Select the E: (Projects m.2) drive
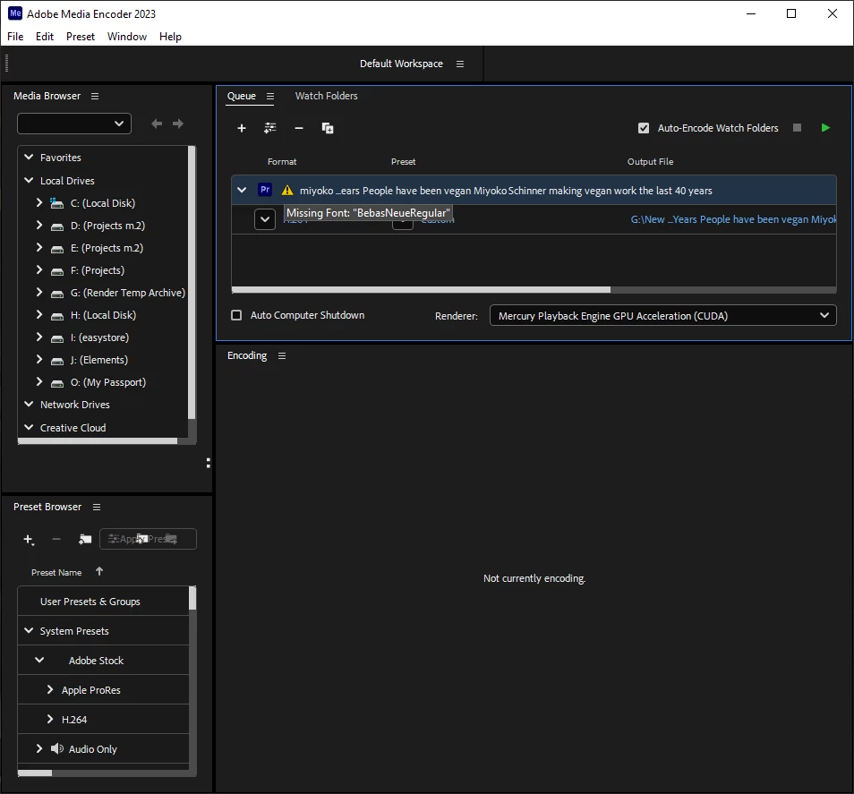854x794 pixels. [x=107, y=248]
